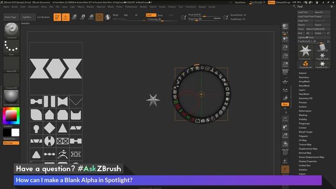Image resolution: width=336 pixels, height=189 pixels.
Task: Open the Dots stroke selector
Action: [x=12, y=47]
